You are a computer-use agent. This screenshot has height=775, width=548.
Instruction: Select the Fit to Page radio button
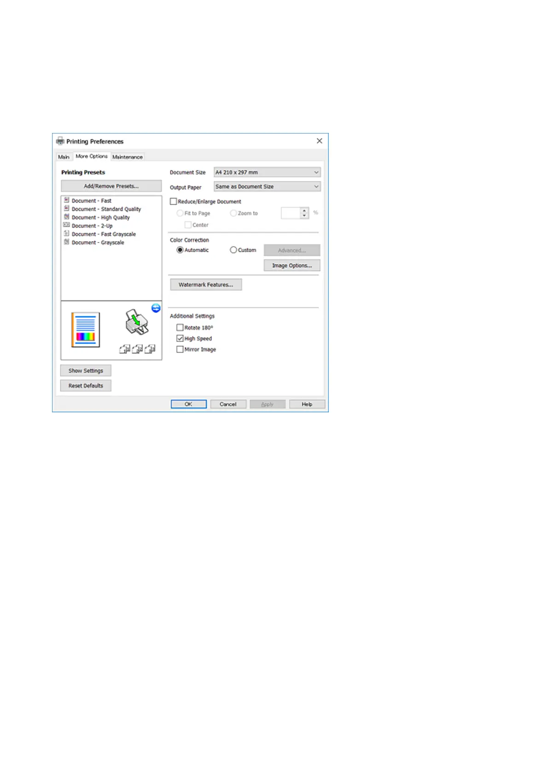point(180,213)
